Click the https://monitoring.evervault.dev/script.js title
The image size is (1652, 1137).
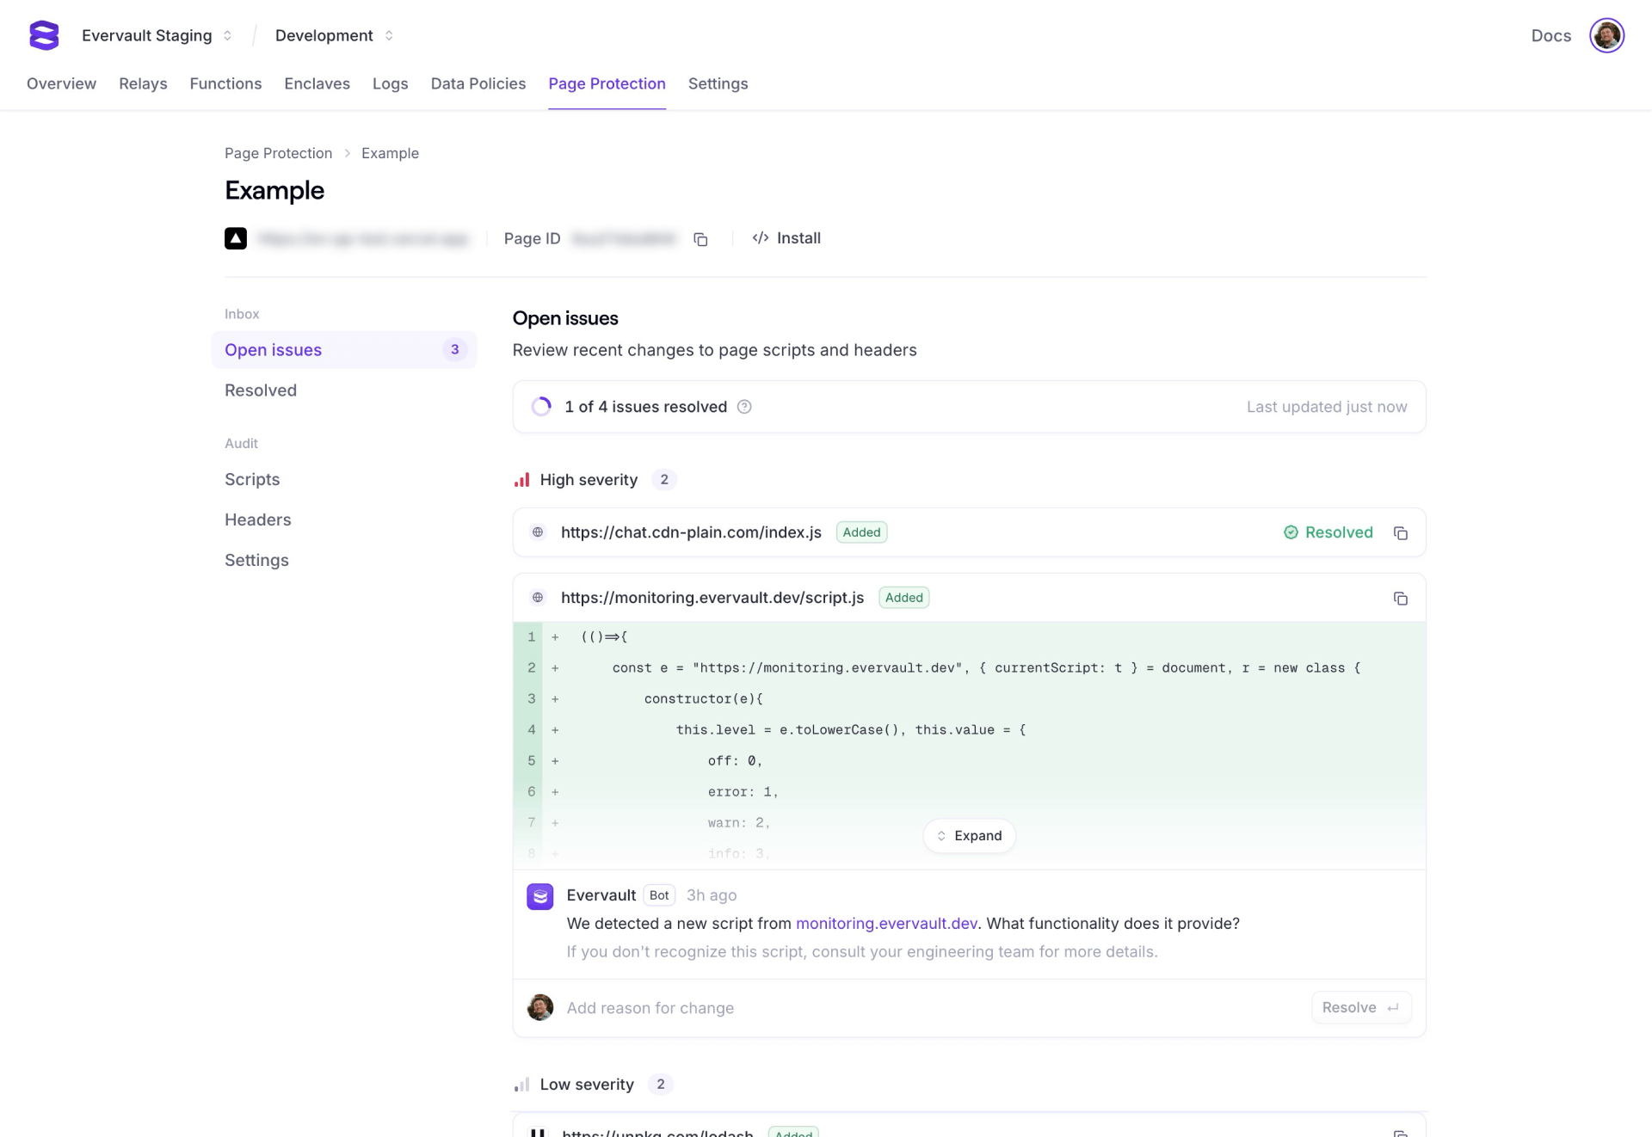point(712,598)
